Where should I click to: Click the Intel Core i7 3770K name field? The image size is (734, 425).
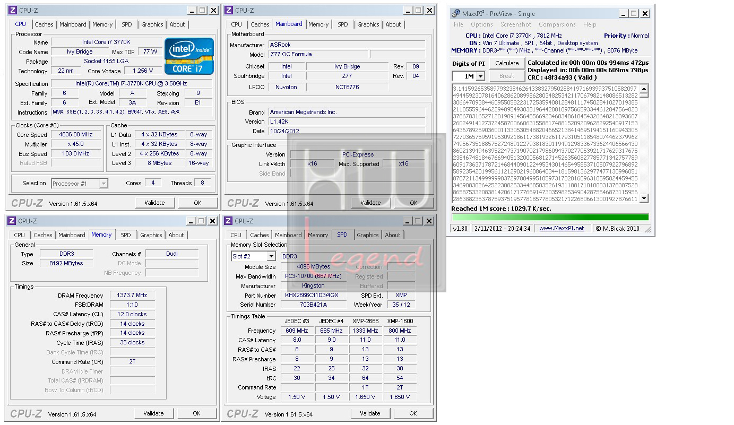(106, 42)
